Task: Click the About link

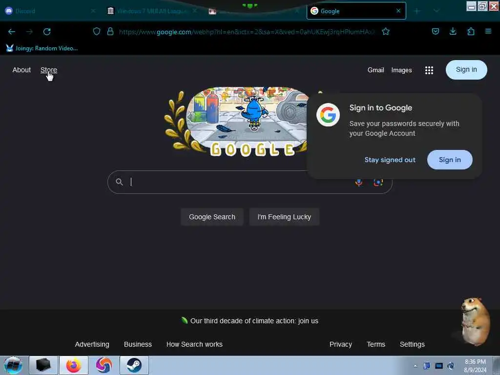Action: [21, 70]
